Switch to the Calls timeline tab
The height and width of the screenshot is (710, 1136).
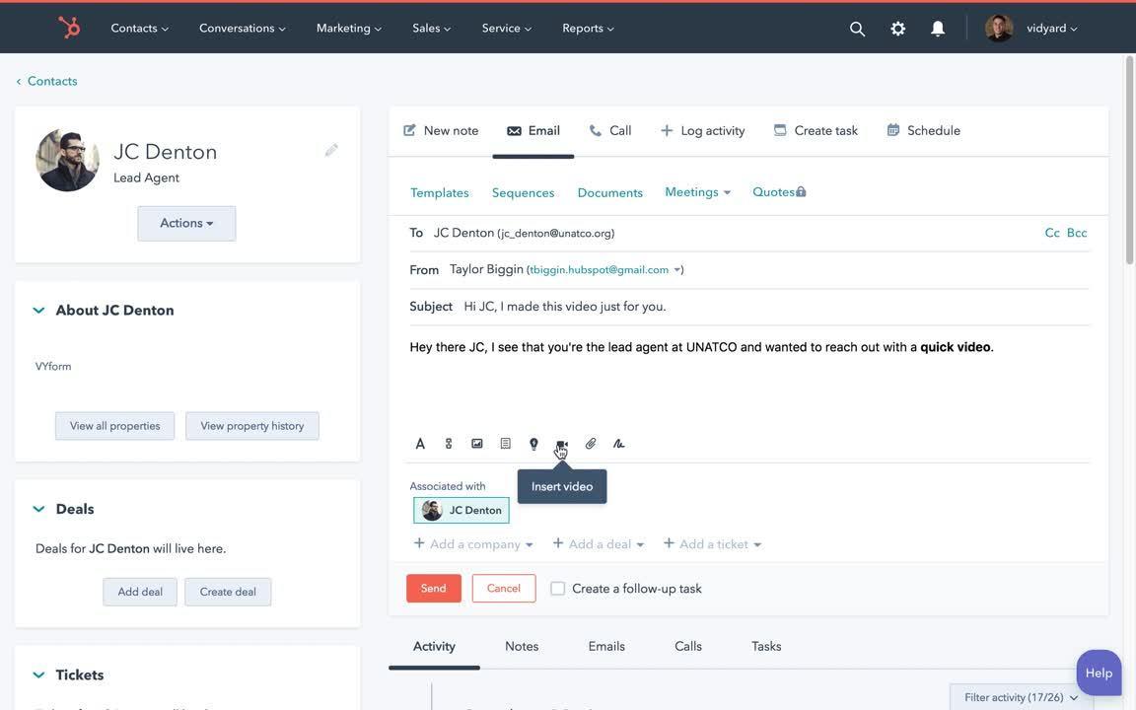pyautogui.click(x=688, y=646)
